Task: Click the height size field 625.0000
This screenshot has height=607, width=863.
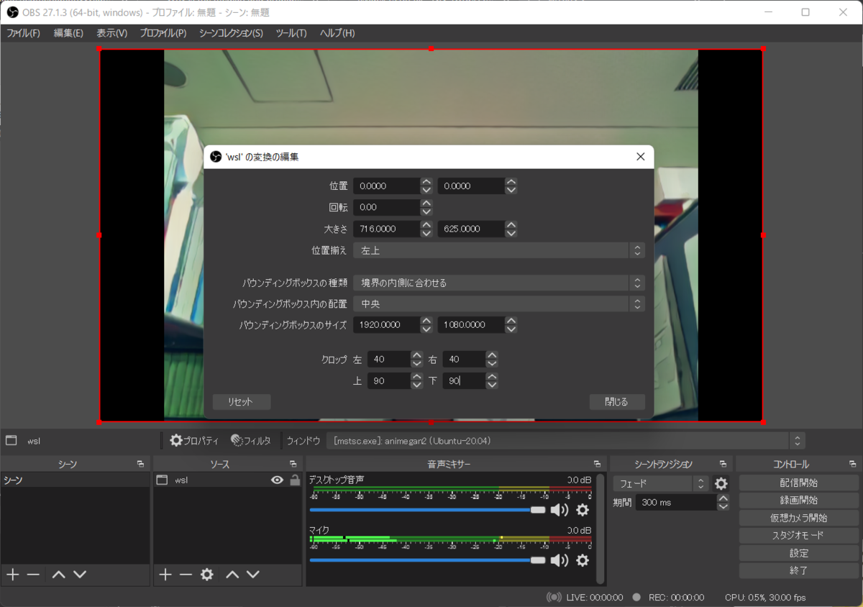Action: (x=471, y=229)
